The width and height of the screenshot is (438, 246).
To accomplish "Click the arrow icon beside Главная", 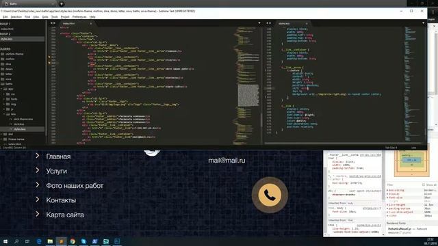I will [38, 156].
